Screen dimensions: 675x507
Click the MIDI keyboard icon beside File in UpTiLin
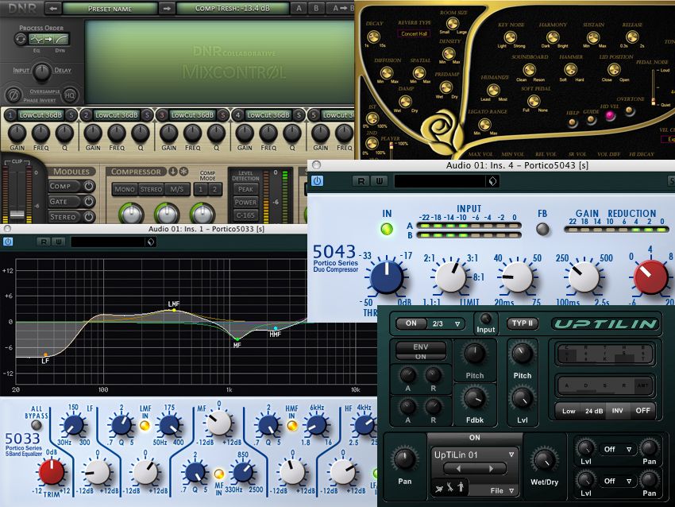coord(449,487)
